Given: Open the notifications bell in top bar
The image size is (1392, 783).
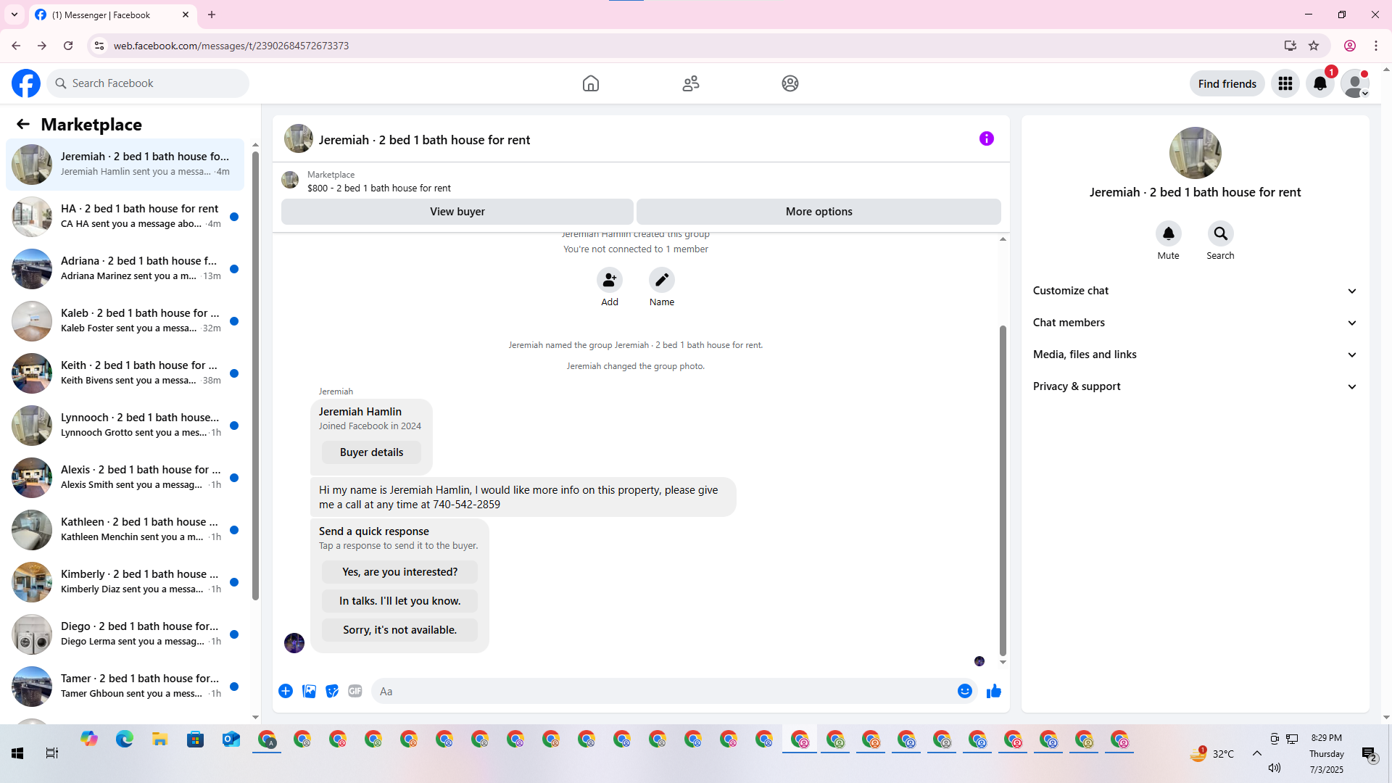Looking at the screenshot, I should click(x=1319, y=83).
